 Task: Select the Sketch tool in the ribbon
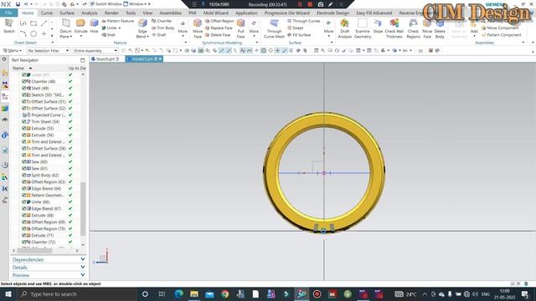point(9,26)
